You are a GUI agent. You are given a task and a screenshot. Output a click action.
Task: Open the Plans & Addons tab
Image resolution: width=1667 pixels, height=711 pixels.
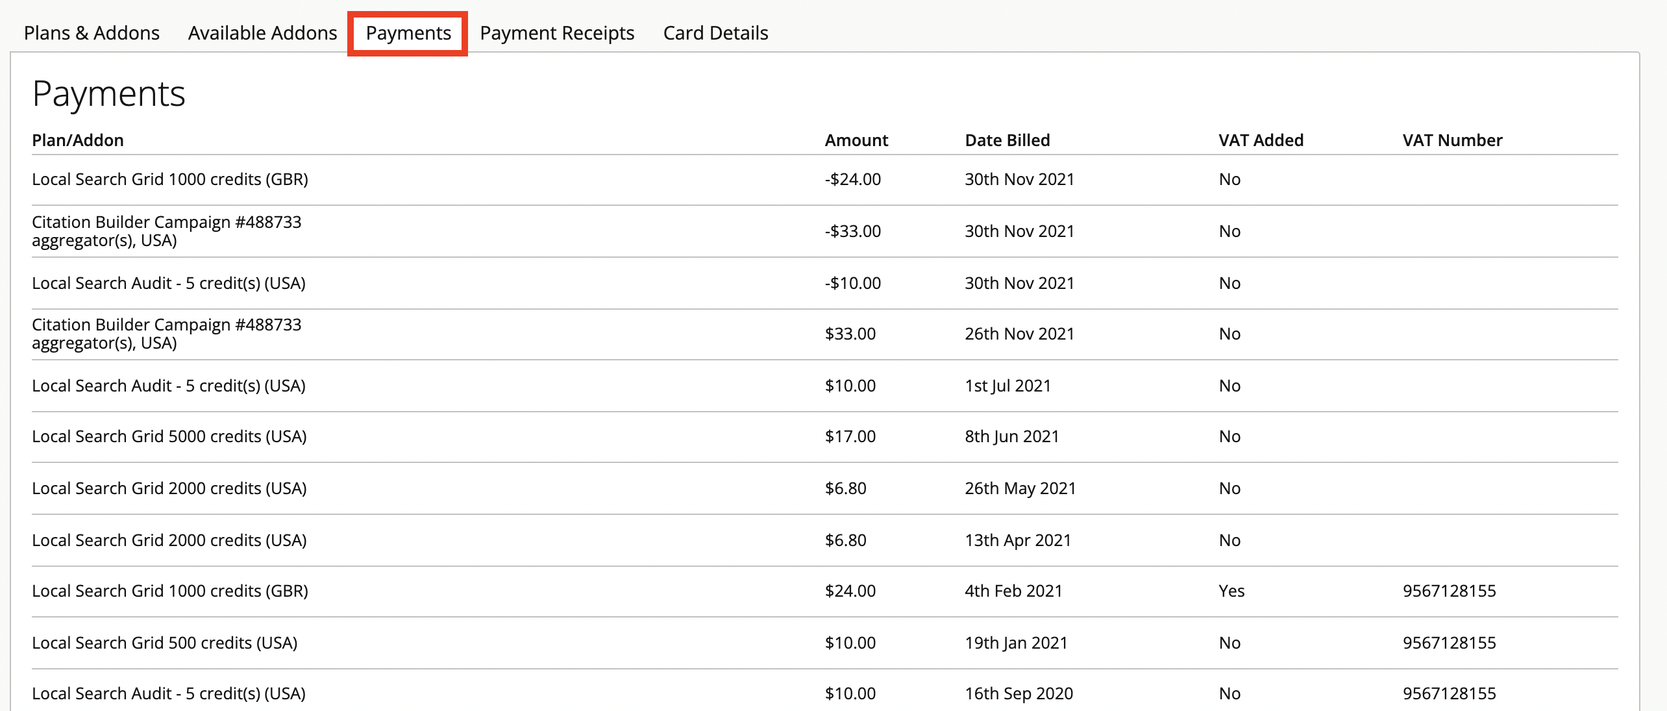pos(92,33)
